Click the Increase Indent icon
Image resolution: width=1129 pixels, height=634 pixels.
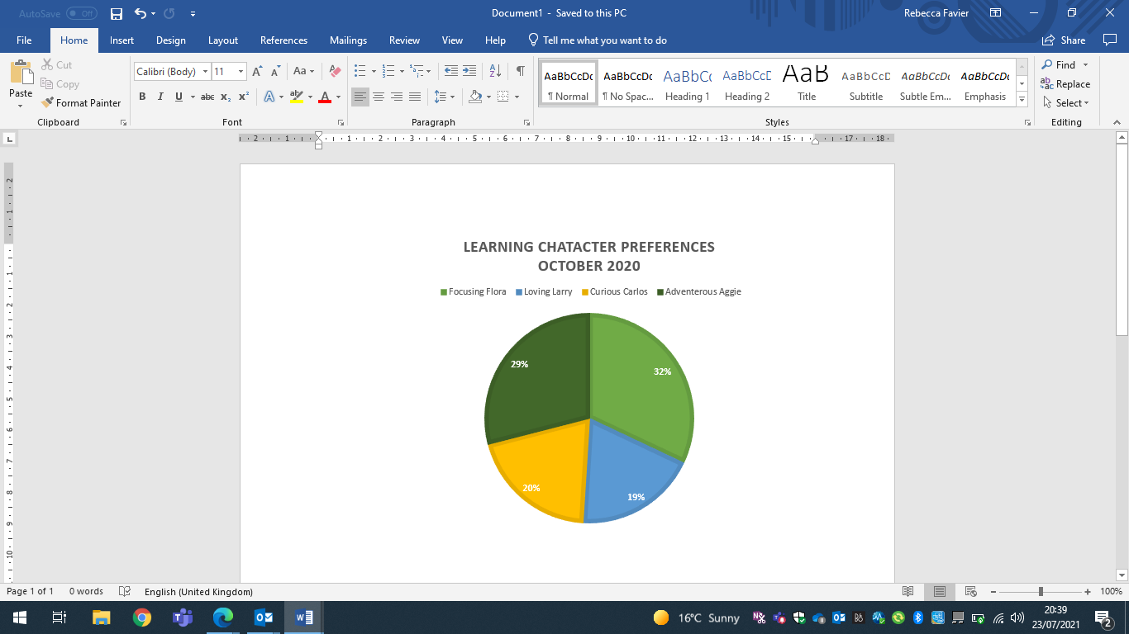point(469,72)
